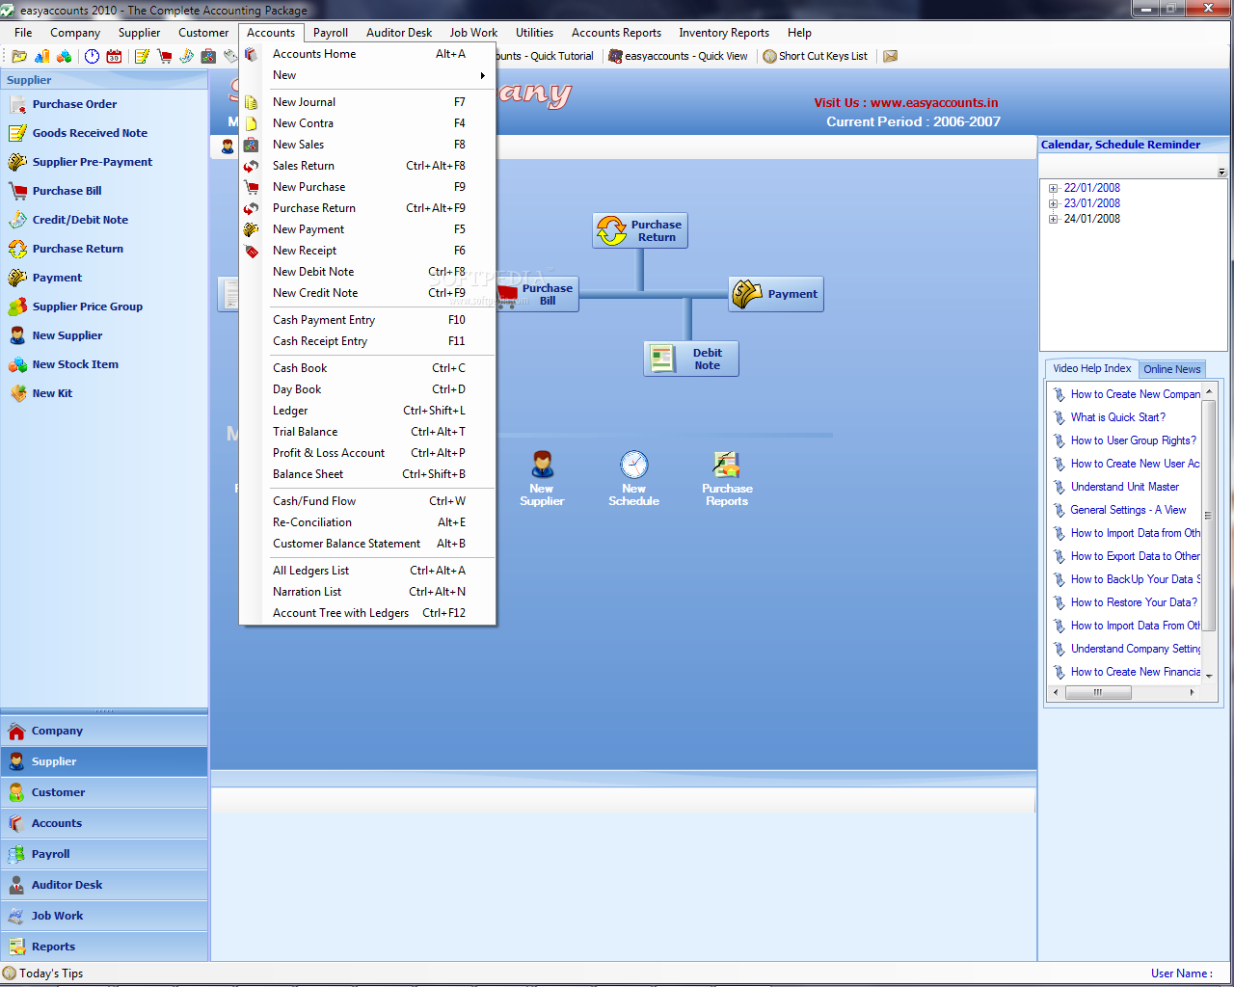Select Sales Return menu entry
Image resolution: width=1234 pixels, height=987 pixels.
click(x=367, y=166)
